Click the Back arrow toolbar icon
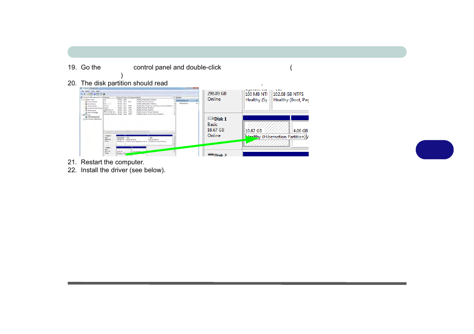The image size is (474, 334). coord(81,94)
